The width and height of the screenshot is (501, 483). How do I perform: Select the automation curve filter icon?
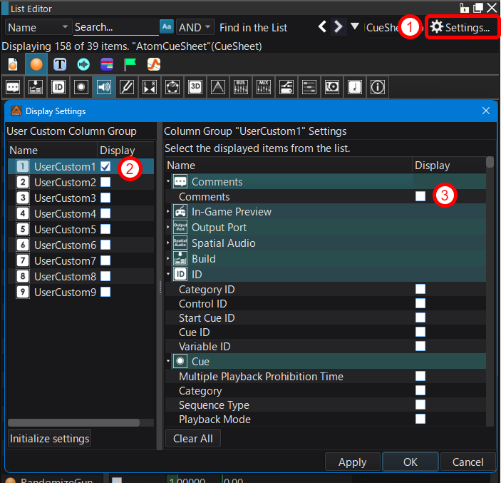point(154,64)
